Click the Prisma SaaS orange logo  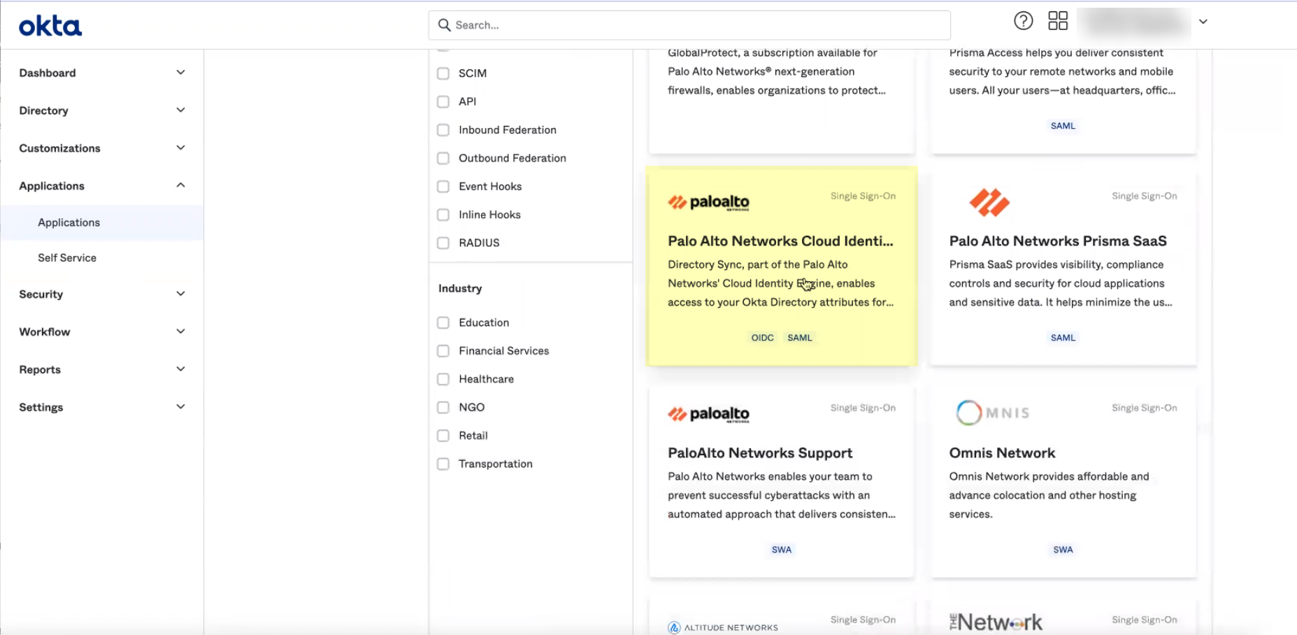click(x=989, y=202)
